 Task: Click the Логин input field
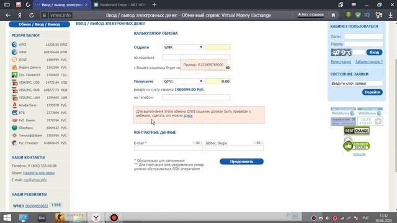[x=364, y=37]
